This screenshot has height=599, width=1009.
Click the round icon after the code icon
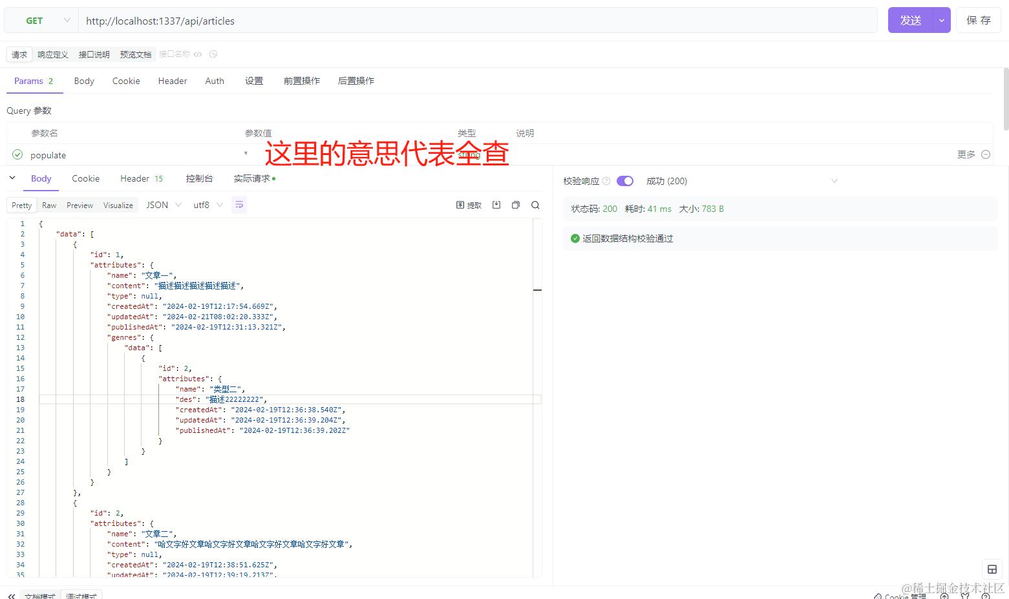213,54
